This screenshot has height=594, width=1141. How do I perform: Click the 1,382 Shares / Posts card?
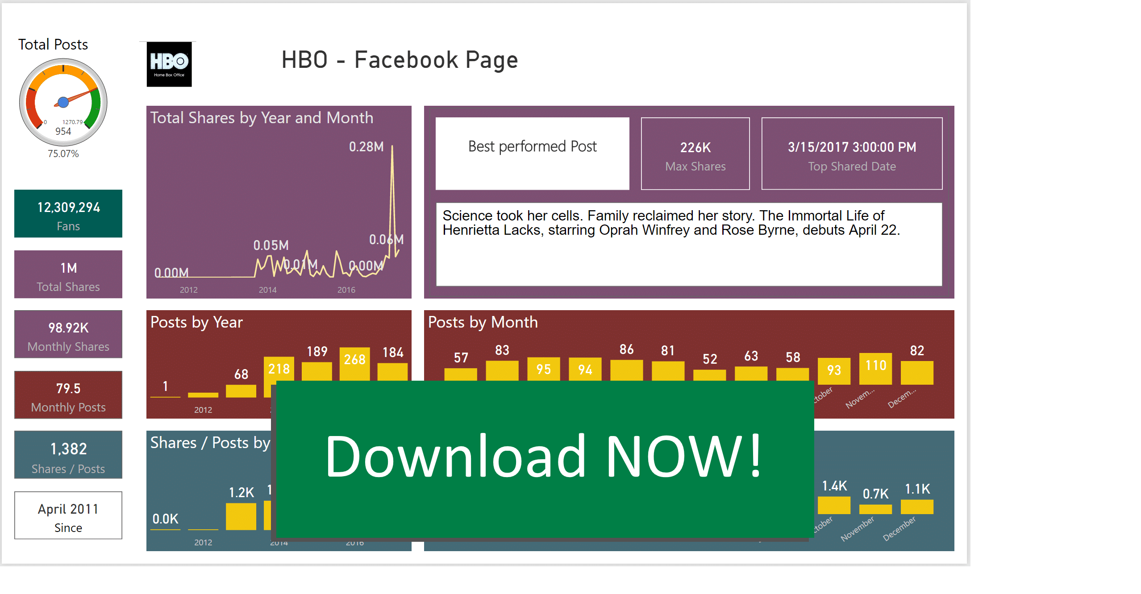[x=68, y=455]
